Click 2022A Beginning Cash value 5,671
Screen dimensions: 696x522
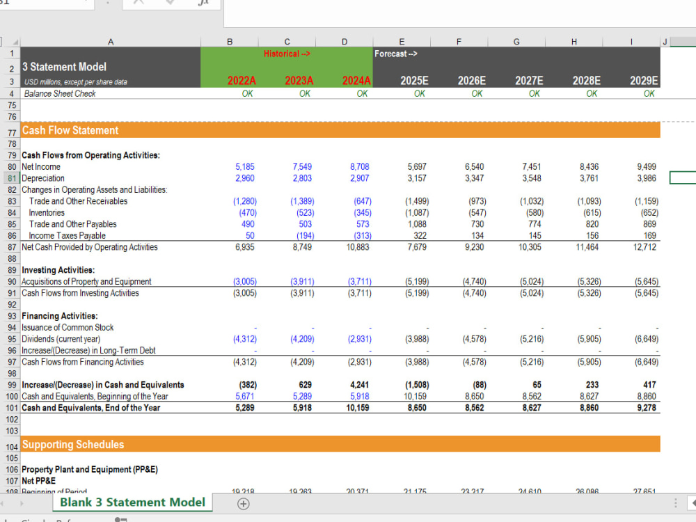click(244, 397)
